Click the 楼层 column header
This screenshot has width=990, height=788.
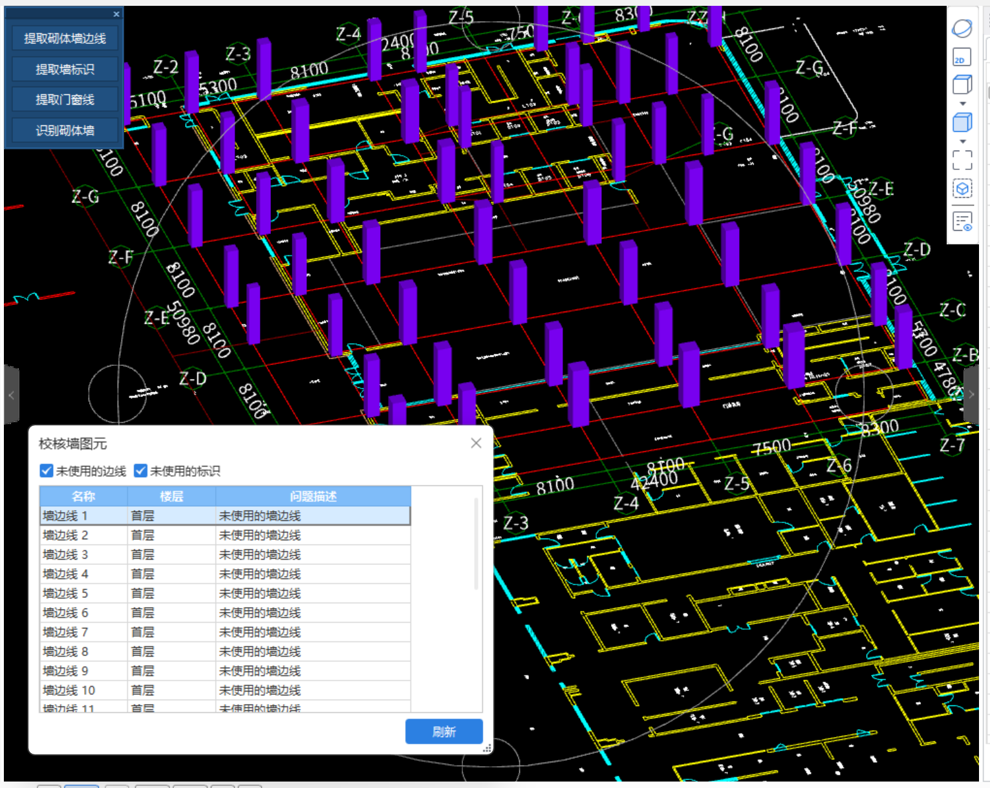click(x=171, y=496)
